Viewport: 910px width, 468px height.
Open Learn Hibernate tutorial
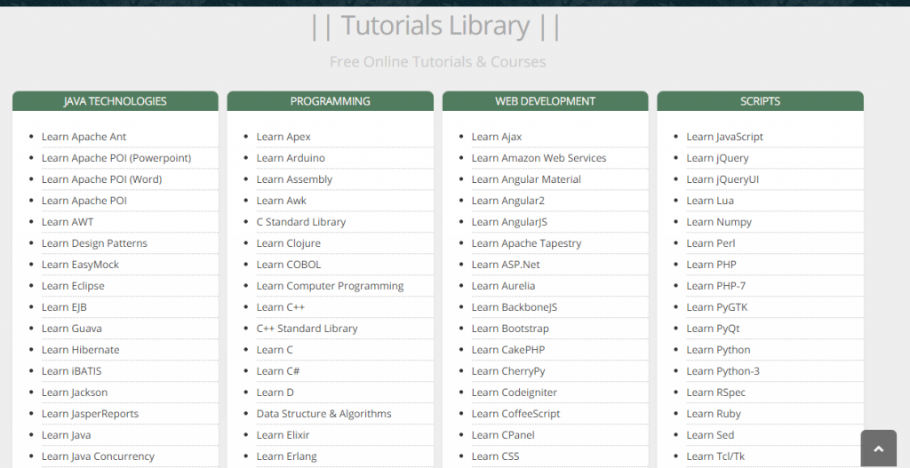80,350
